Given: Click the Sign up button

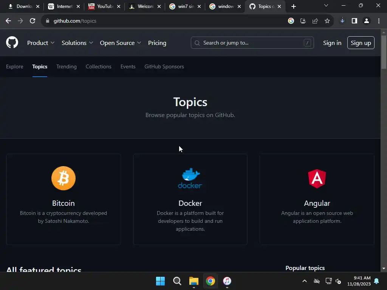Looking at the screenshot, I should coord(361,43).
